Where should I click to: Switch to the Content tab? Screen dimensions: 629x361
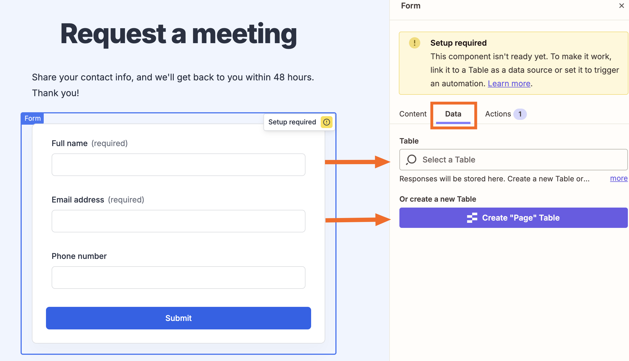pyautogui.click(x=413, y=114)
